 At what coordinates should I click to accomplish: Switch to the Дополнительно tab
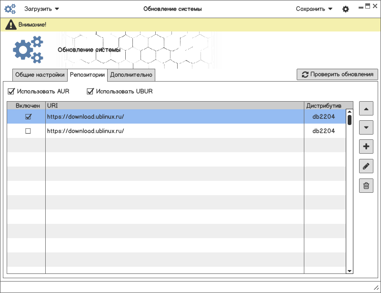(x=131, y=75)
